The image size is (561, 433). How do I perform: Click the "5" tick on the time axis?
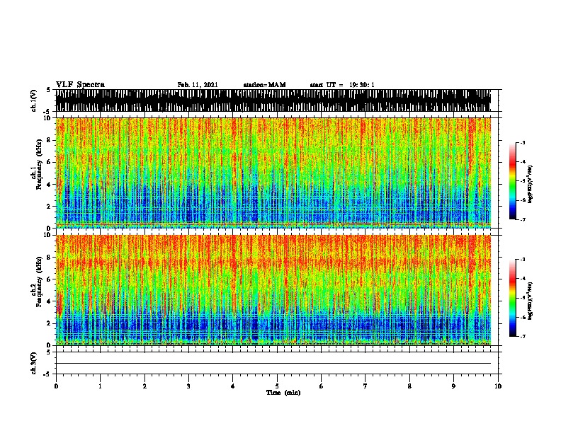(277, 386)
